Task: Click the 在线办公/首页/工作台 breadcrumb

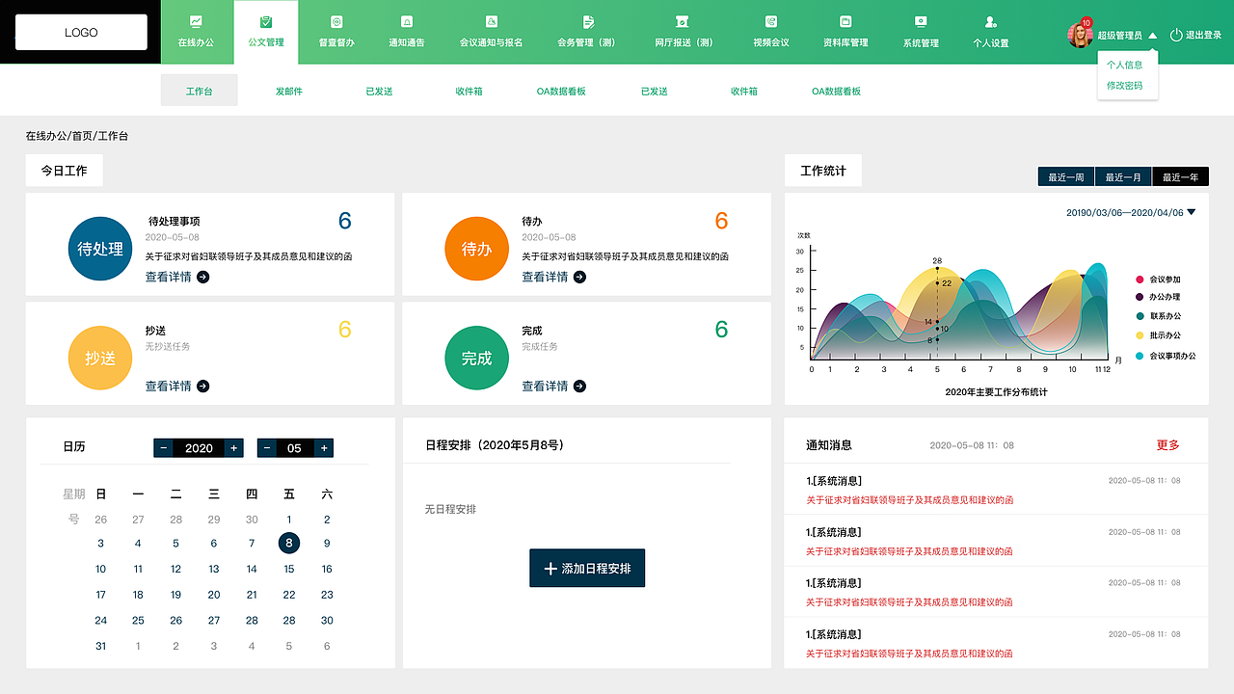Action: click(x=77, y=136)
